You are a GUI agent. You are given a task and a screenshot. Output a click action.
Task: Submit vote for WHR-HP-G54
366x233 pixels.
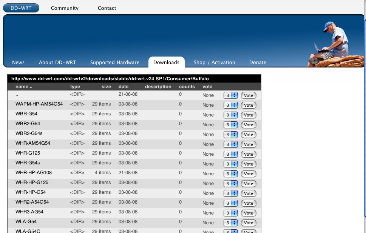[249, 193]
